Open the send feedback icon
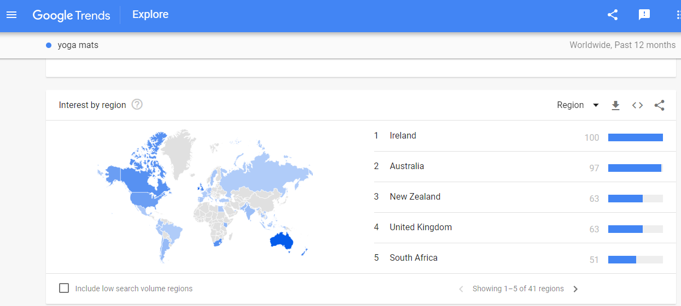This screenshot has width=681, height=306. pyautogui.click(x=644, y=15)
